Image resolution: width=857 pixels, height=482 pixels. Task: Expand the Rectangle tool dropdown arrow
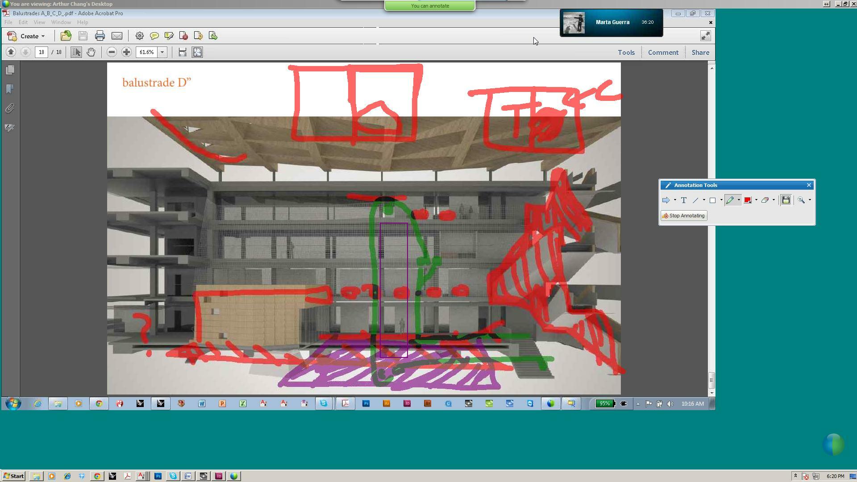tap(721, 200)
